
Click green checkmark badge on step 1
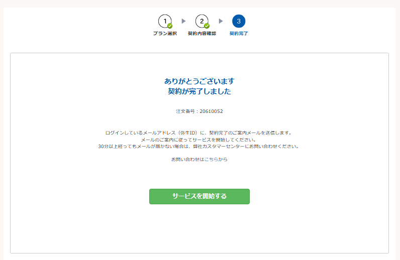pyautogui.click(x=170, y=26)
